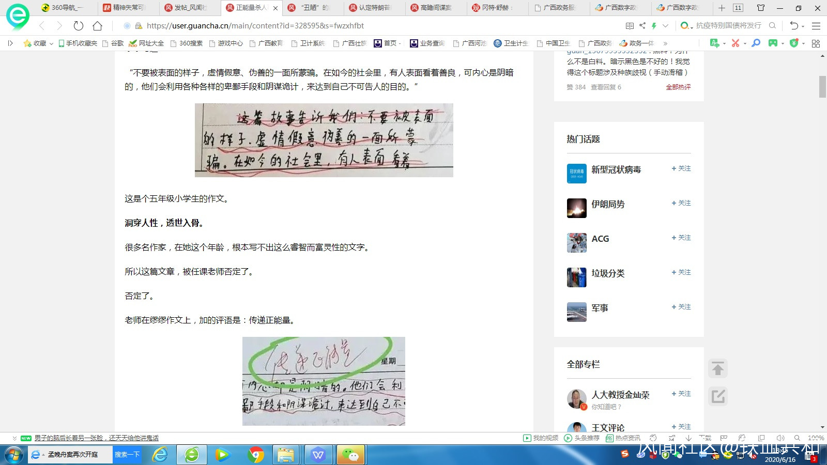827x465 pixels.
Task: Close the active 正能量杀人 tab
Action: [275, 8]
